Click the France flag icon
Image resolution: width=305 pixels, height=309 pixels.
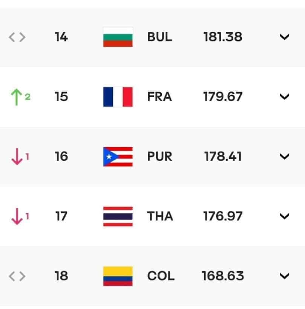[118, 97]
